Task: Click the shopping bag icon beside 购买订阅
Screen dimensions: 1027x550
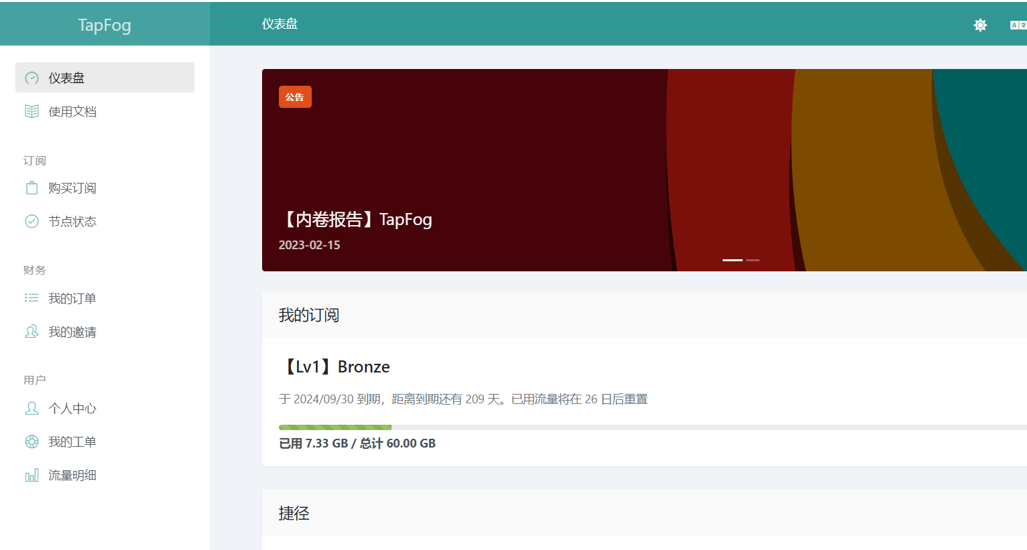Action: [32, 188]
